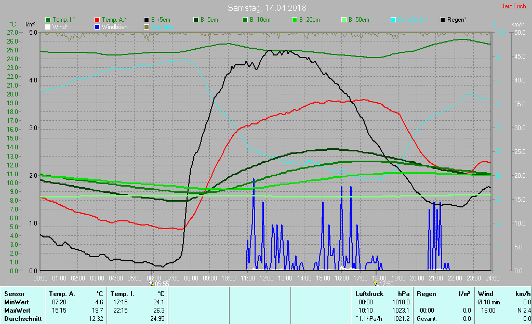Select the 'Windböen' legend label
532x324 pixels.
(115, 27)
